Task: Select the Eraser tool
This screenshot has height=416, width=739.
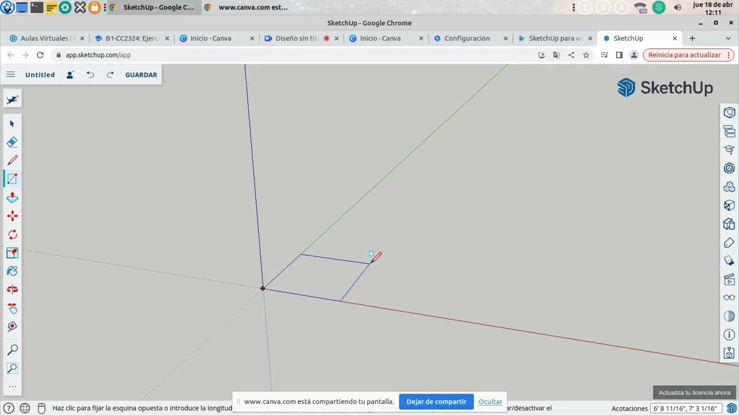Action: point(12,142)
